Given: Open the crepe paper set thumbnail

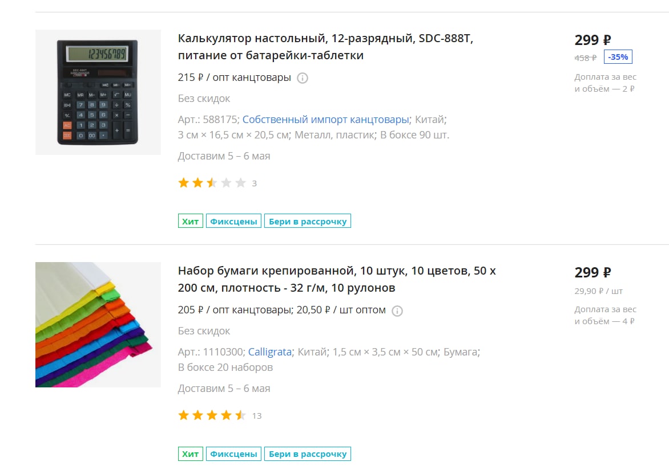Looking at the screenshot, I should tap(98, 325).
